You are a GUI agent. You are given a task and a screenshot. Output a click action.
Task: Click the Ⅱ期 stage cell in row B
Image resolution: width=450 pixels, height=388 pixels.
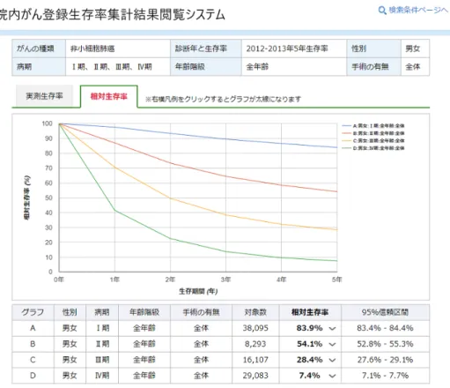102,344
